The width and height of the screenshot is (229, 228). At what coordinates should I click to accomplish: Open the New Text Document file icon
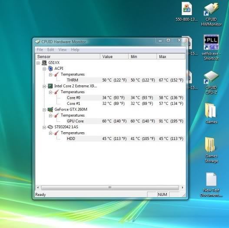coord(211,179)
